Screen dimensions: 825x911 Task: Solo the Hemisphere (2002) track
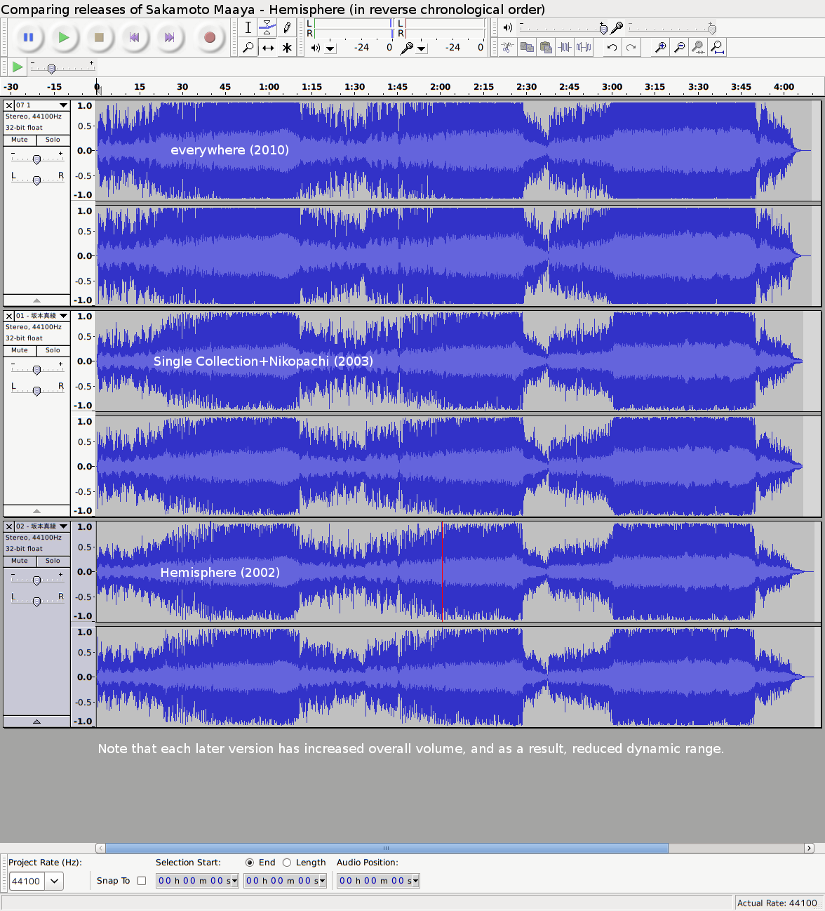[53, 561]
